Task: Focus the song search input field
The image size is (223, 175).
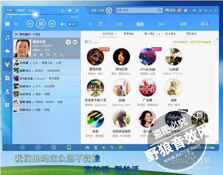Action: (137, 10)
